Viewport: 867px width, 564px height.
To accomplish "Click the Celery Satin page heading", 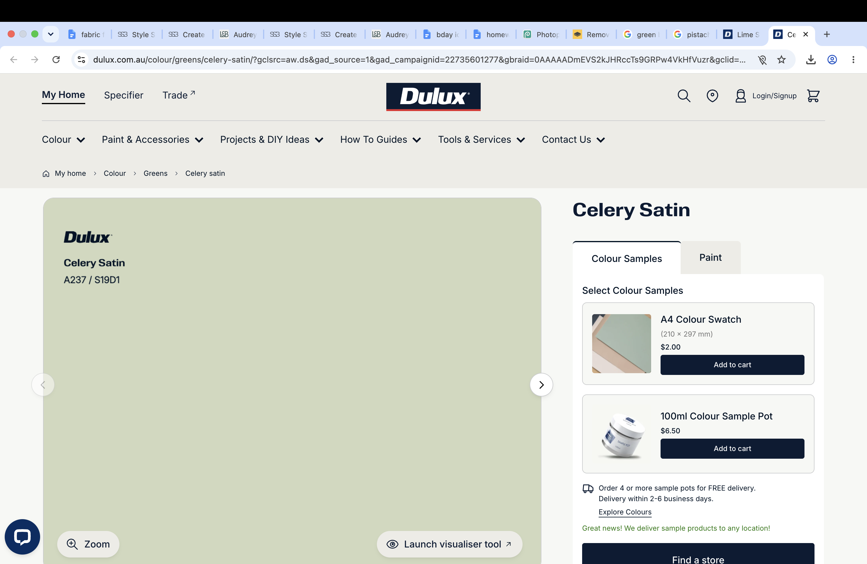I will tap(631, 210).
